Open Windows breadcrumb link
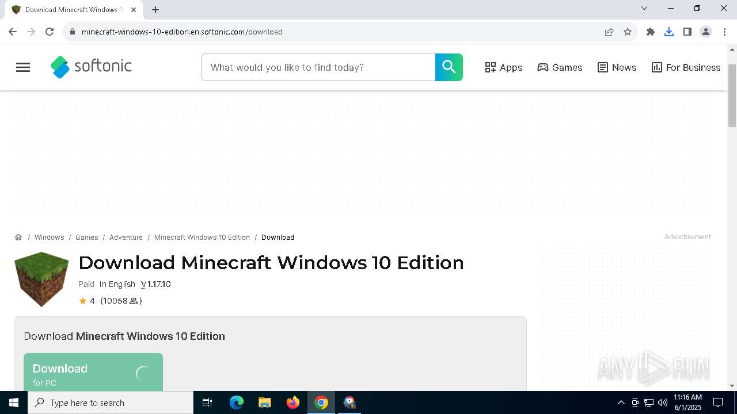This screenshot has height=414, width=737. click(49, 237)
